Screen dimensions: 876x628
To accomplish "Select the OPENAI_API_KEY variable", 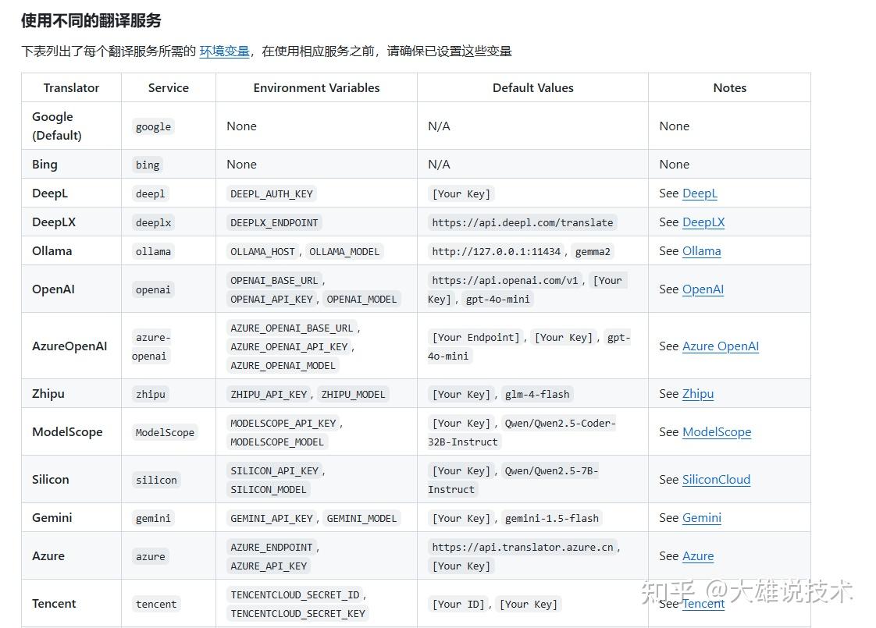I will pos(272,300).
